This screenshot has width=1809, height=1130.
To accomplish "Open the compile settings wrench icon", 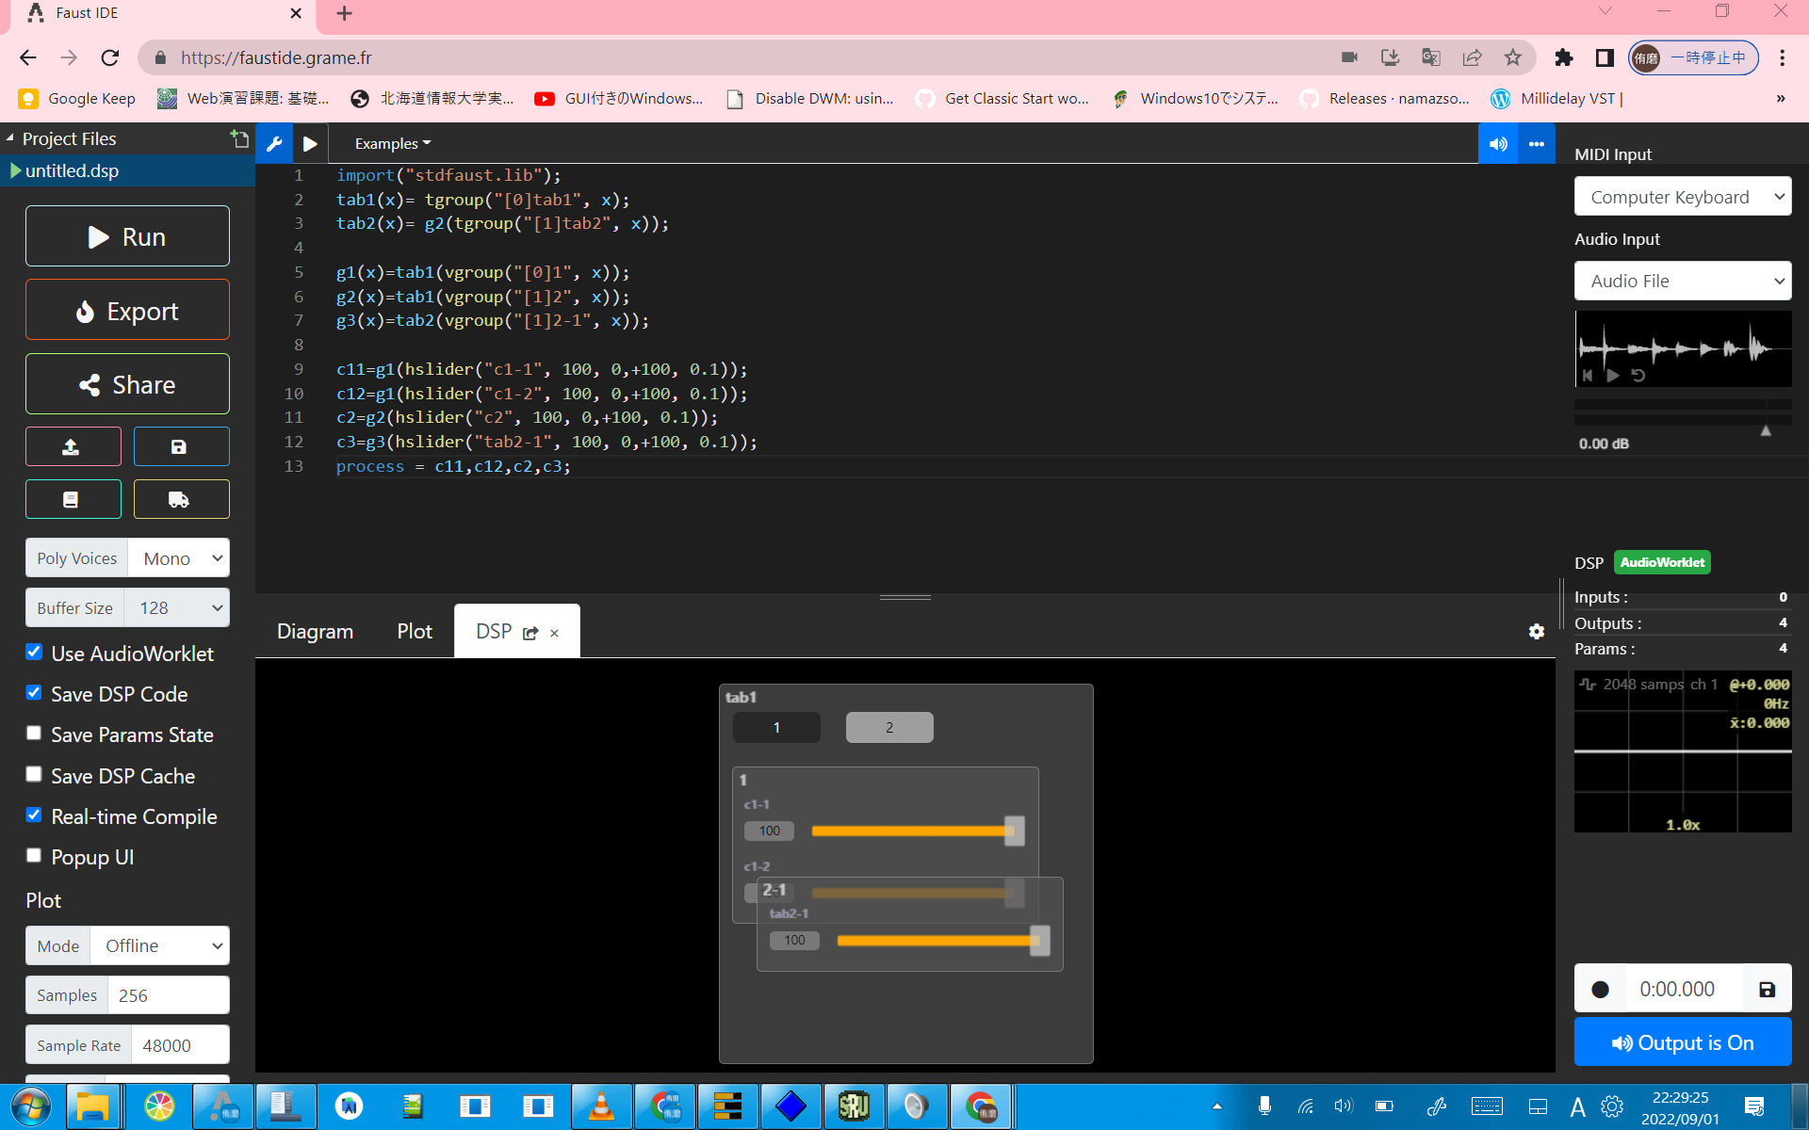I will (x=274, y=143).
